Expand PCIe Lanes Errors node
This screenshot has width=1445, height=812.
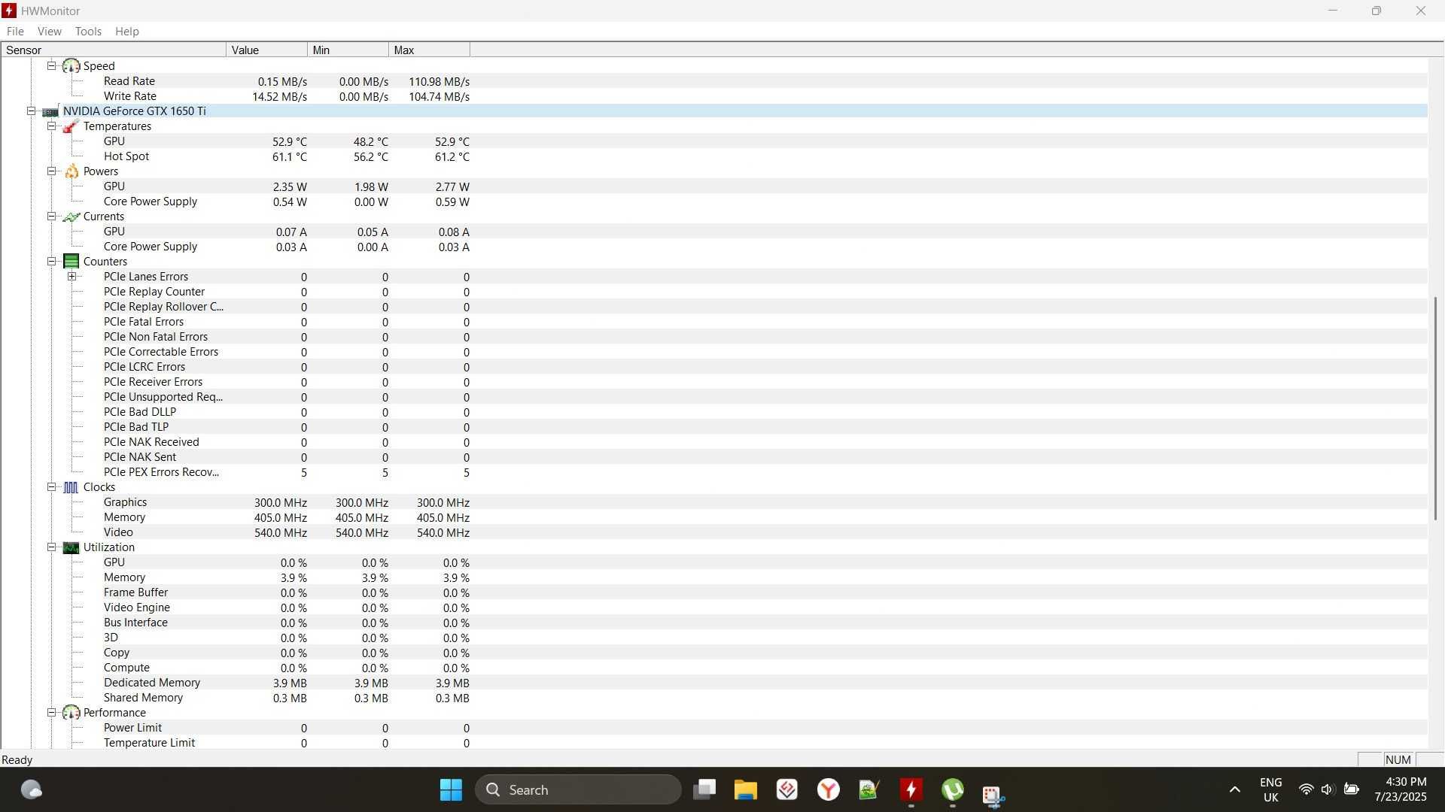pos(72,277)
